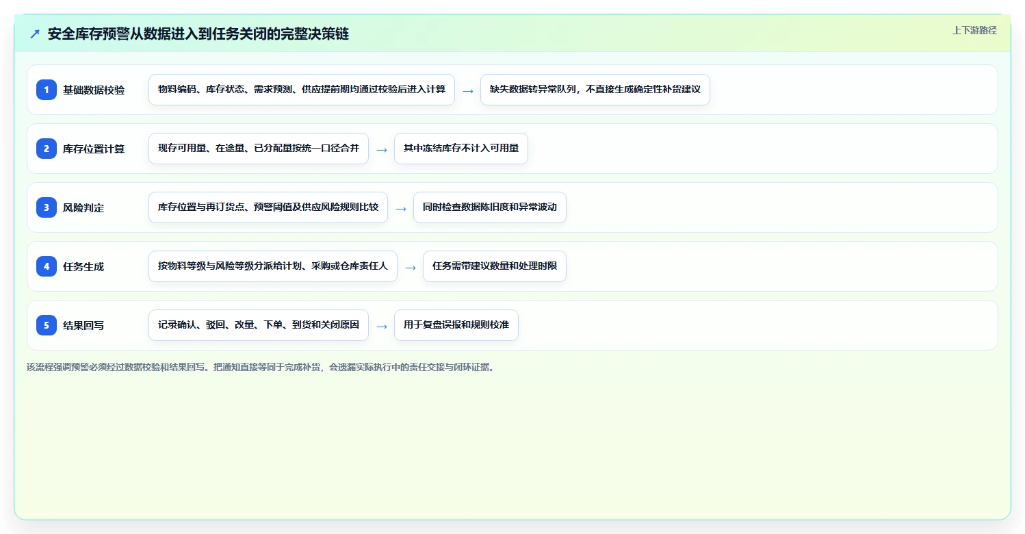This screenshot has height=534, width=1025.
Task: Click the 任务生成 step label
Action: coord(83,266)
